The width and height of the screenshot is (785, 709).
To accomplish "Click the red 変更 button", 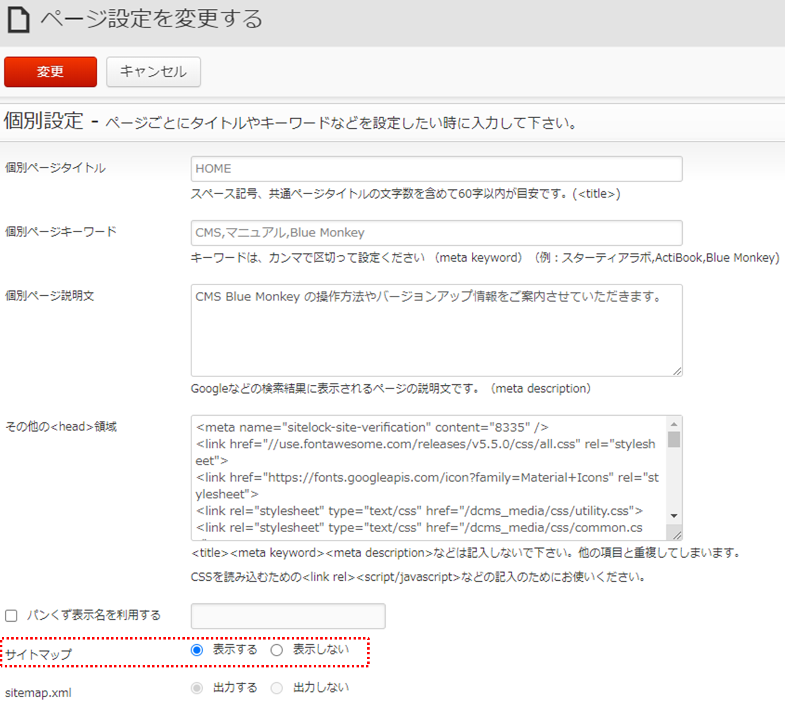I will (51, 72).
